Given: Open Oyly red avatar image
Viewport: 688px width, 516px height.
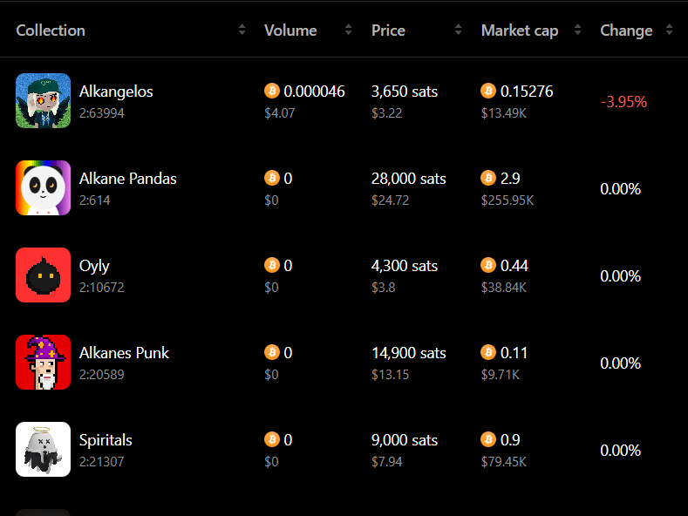Looking at the screenshot, I should pos(43,275).
